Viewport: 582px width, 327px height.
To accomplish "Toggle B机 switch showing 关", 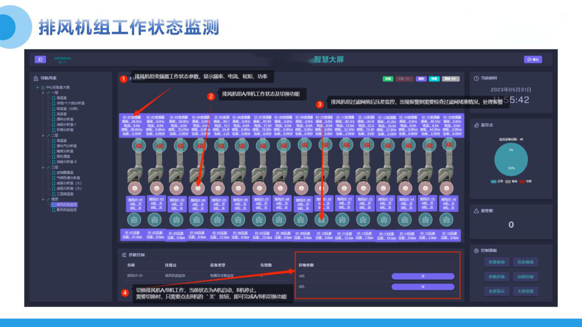I will [x=422, y=287].
